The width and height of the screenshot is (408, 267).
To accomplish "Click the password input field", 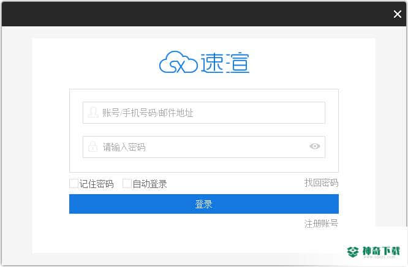I will [x=204, y=147].
